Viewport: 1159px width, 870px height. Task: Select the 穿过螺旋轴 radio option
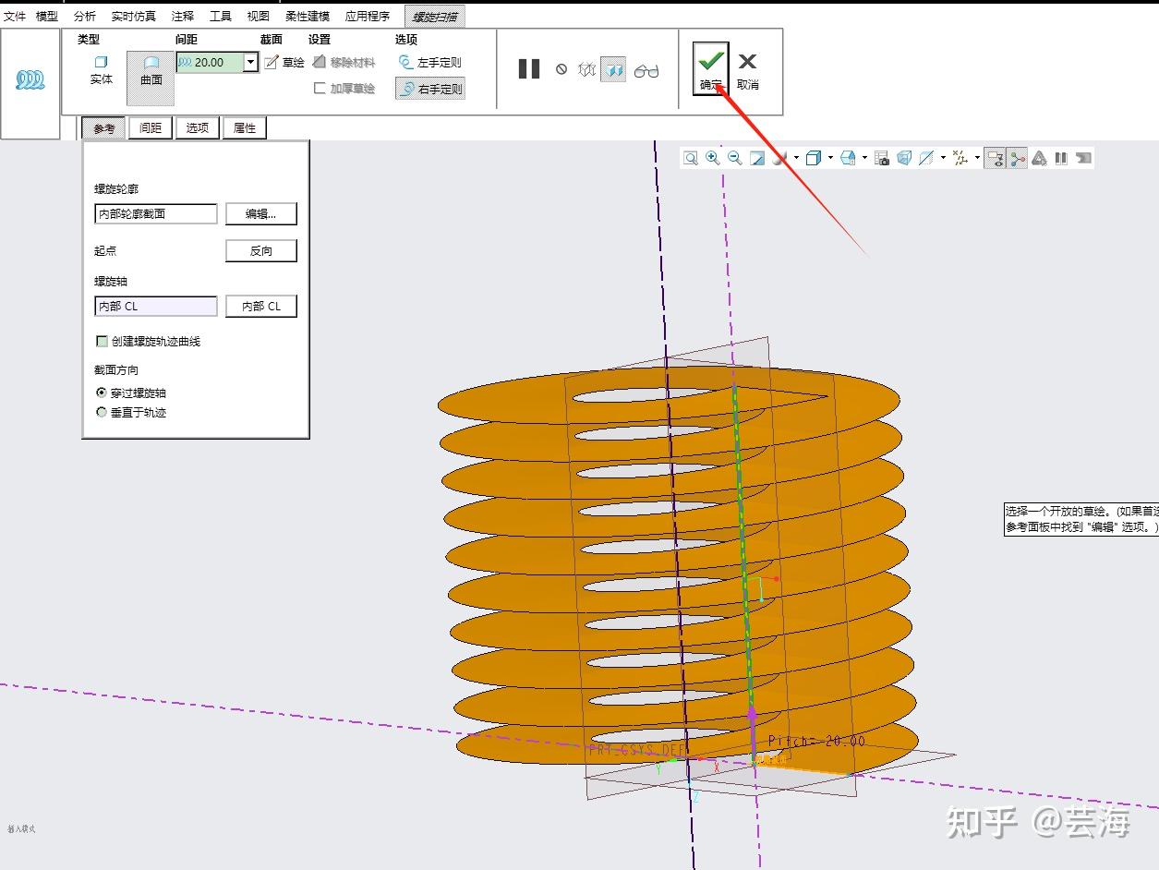(102, 393)
